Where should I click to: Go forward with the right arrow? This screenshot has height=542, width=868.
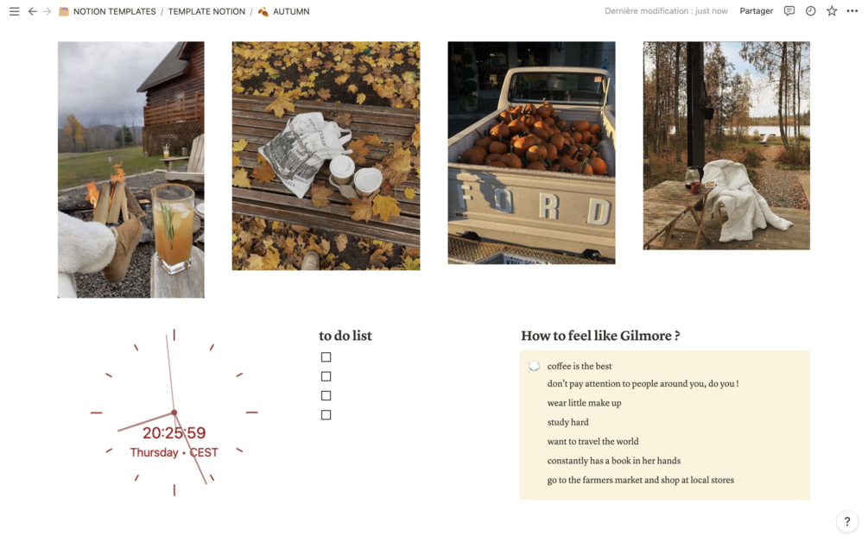click(x=47, y=11)
